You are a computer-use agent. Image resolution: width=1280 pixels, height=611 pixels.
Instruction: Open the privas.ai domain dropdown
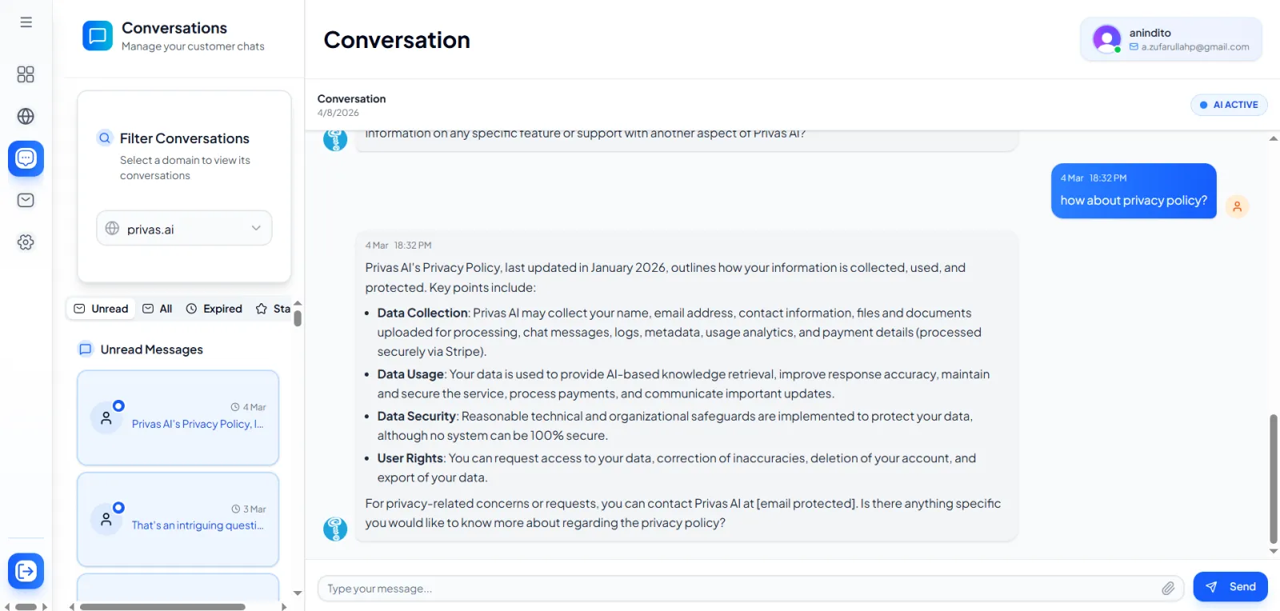(x=184, y=229)
